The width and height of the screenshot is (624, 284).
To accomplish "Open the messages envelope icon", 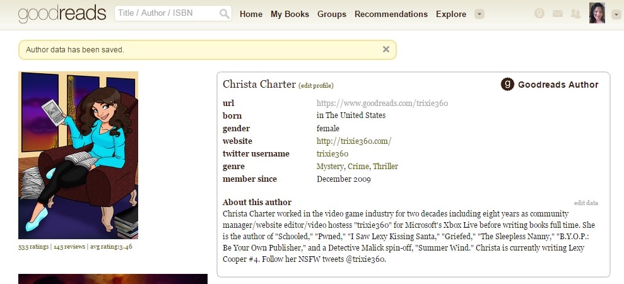I will tap(557, 13).
